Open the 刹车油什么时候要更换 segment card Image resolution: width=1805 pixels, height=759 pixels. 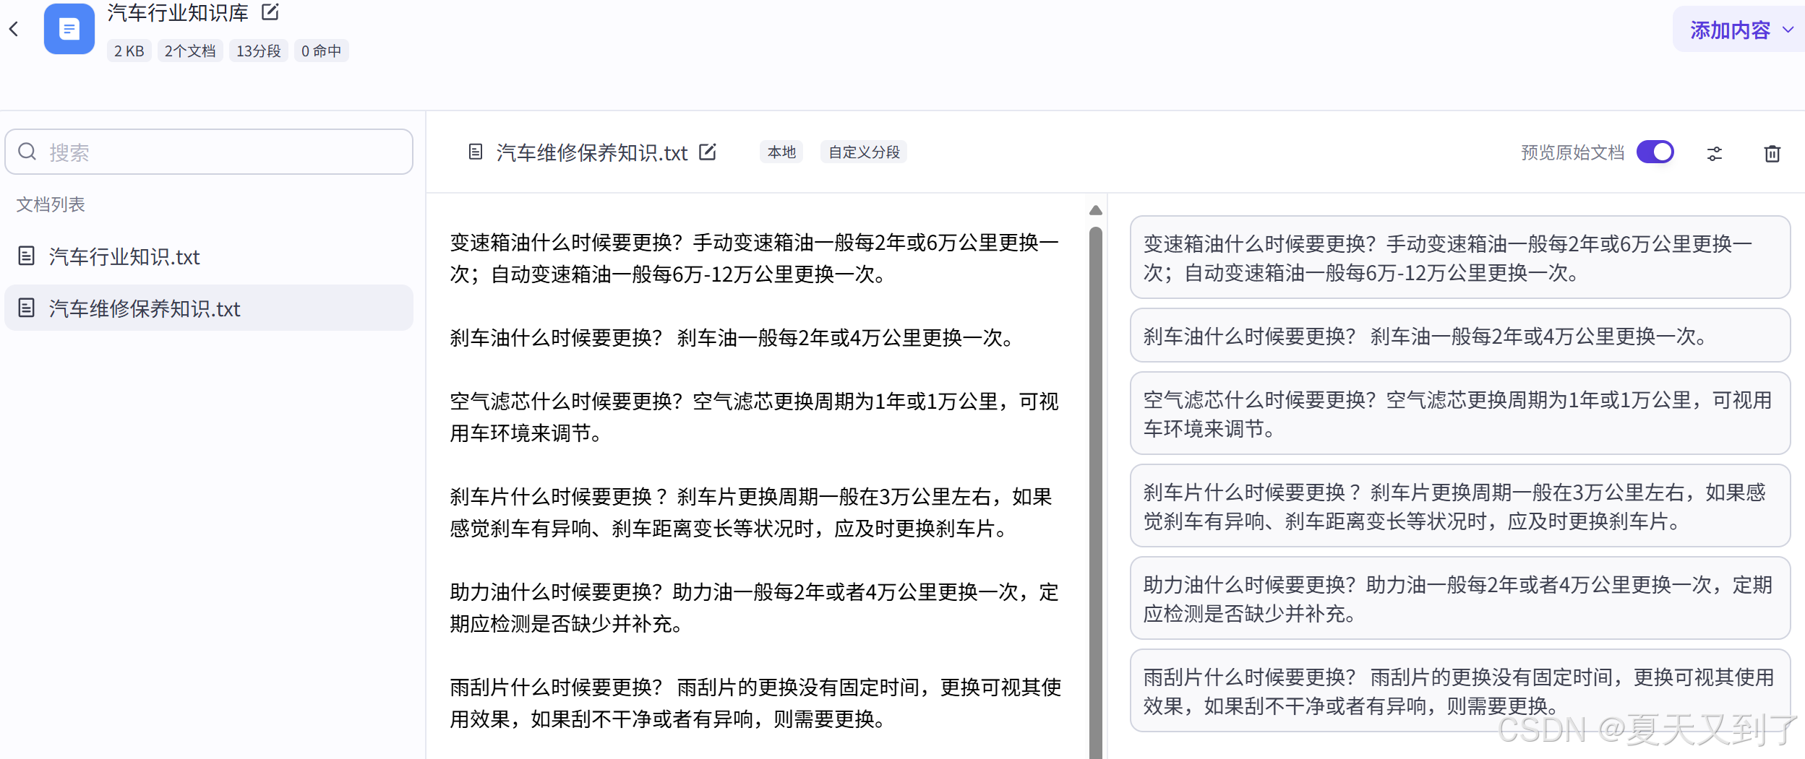[1460, 336]
